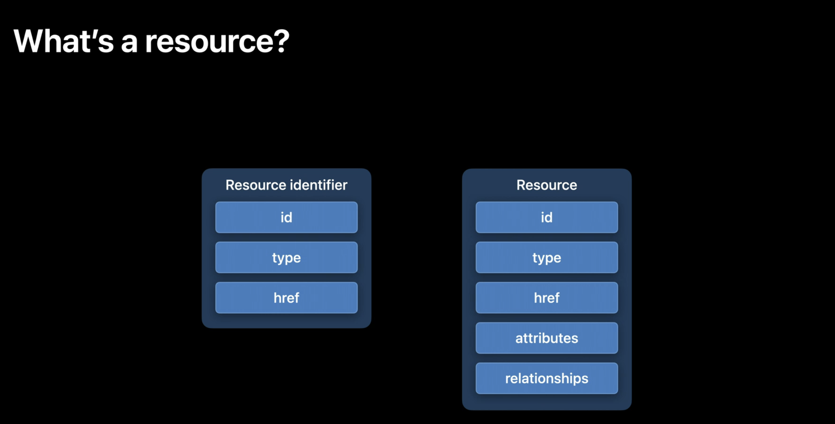Image resolution: width=835 pixels, height=424 pixels.
Task: Click the word "Resource" in "Resource identifier" heading
Action: tap(256, 185)
